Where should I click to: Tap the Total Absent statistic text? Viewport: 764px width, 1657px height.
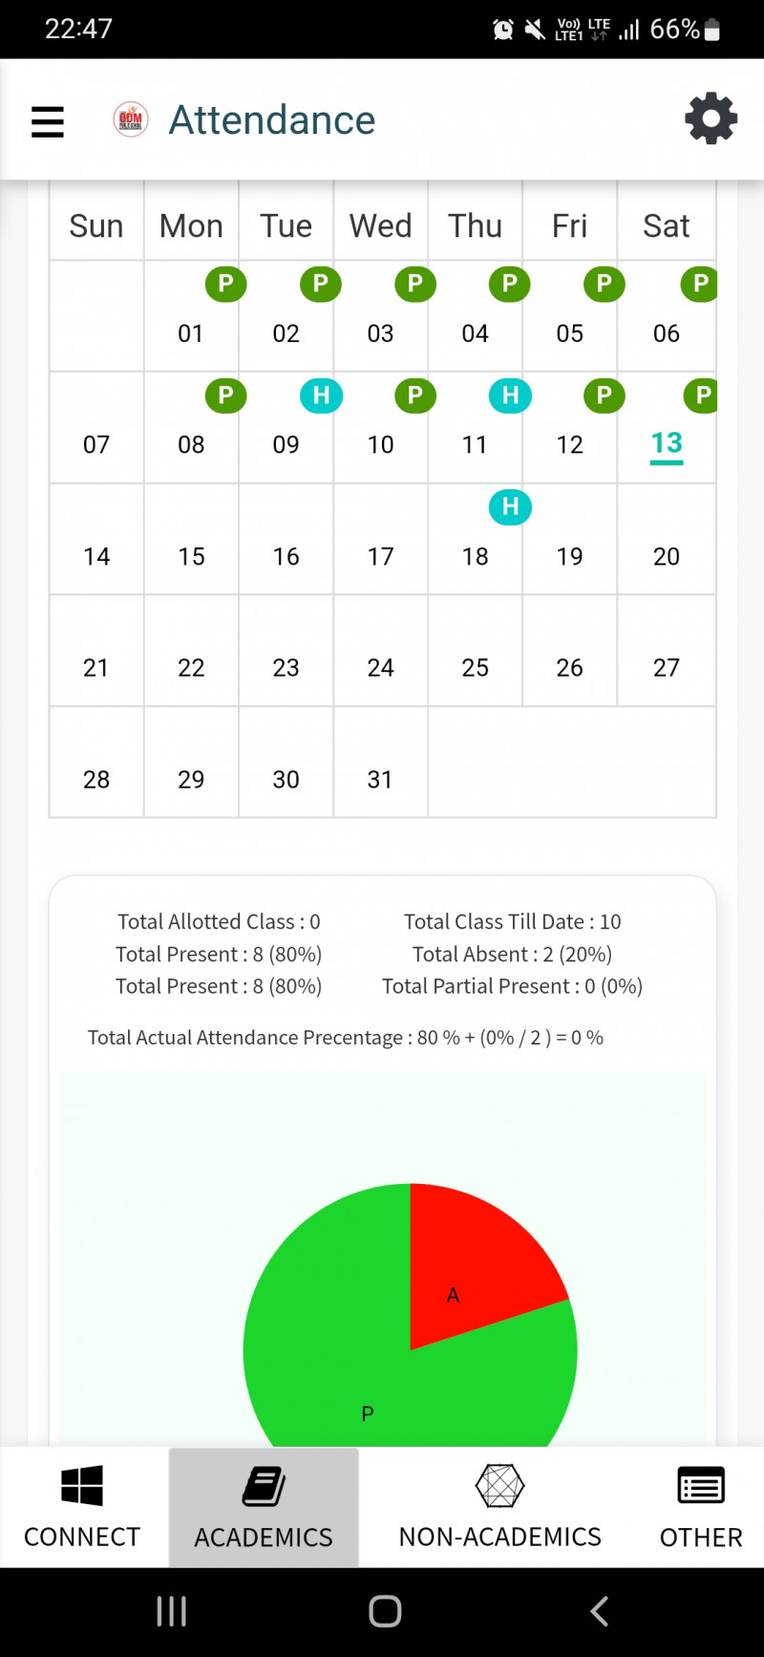[x=512, y=954]
